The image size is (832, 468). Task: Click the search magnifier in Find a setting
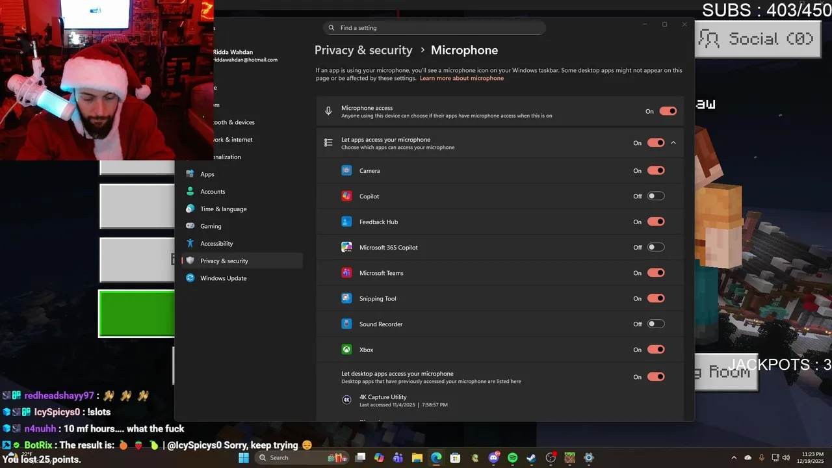coord(331,28)
